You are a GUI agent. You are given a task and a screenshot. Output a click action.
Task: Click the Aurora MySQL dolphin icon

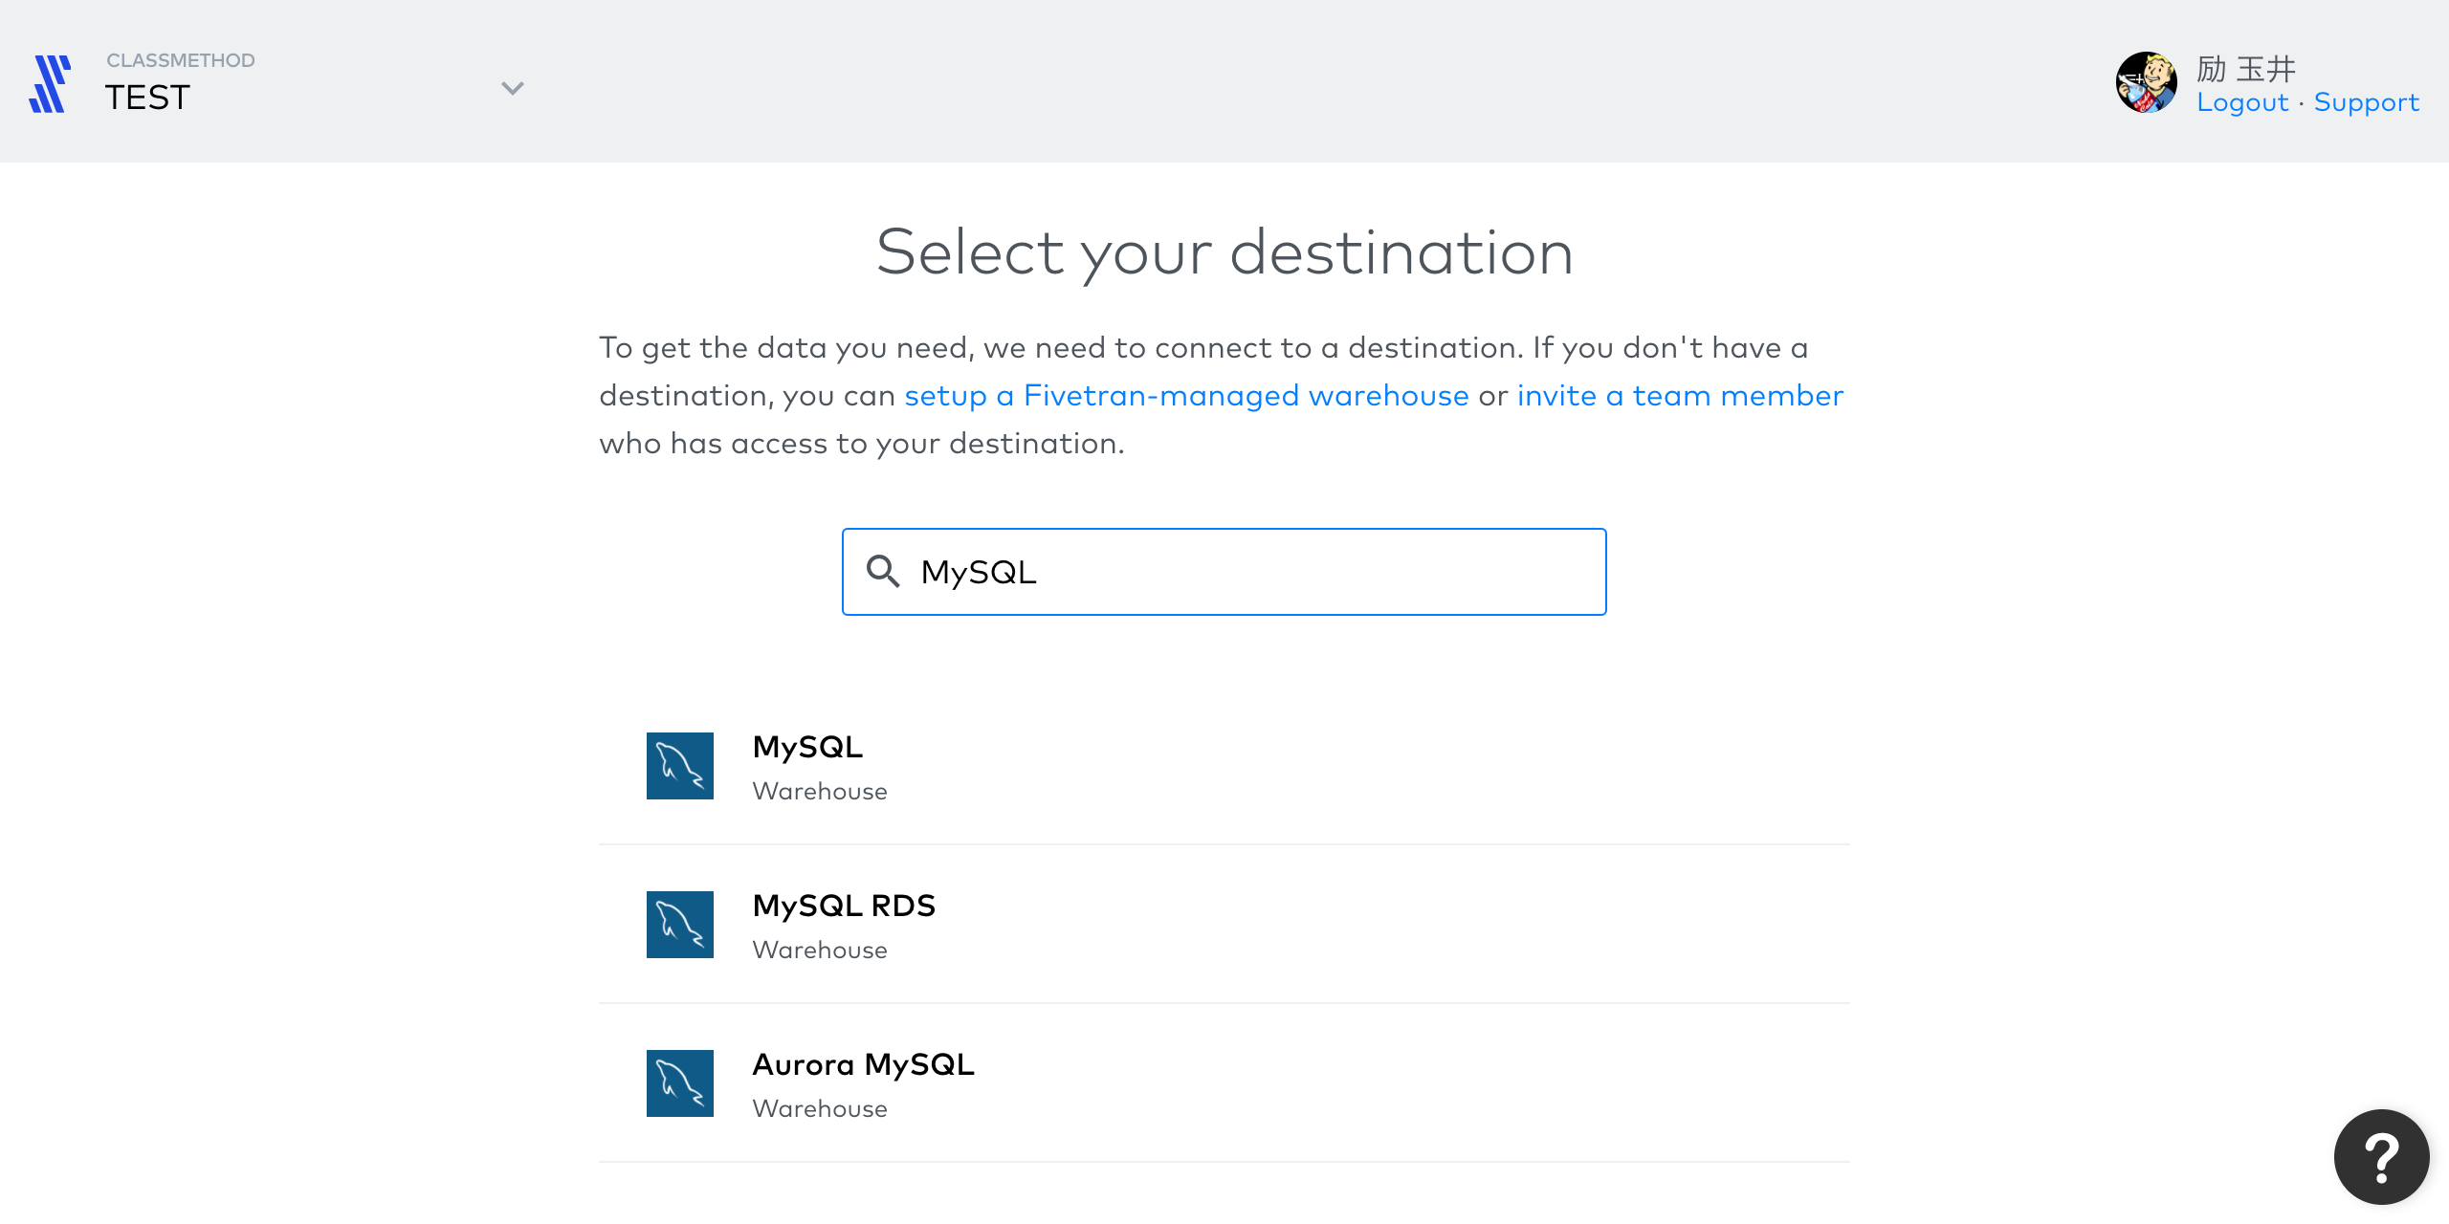pos(679,1082)
